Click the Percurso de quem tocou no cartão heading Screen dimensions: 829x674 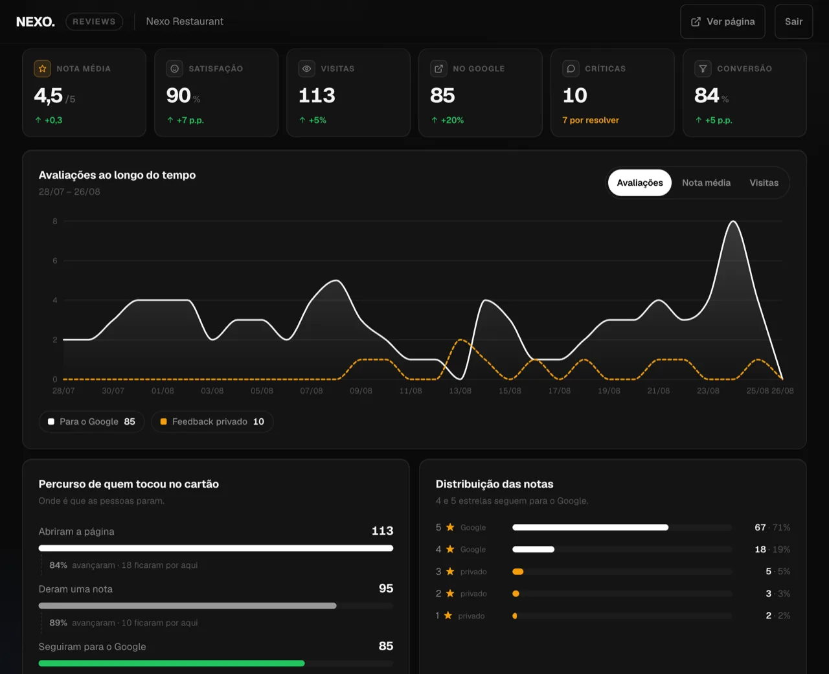(129, 484)
